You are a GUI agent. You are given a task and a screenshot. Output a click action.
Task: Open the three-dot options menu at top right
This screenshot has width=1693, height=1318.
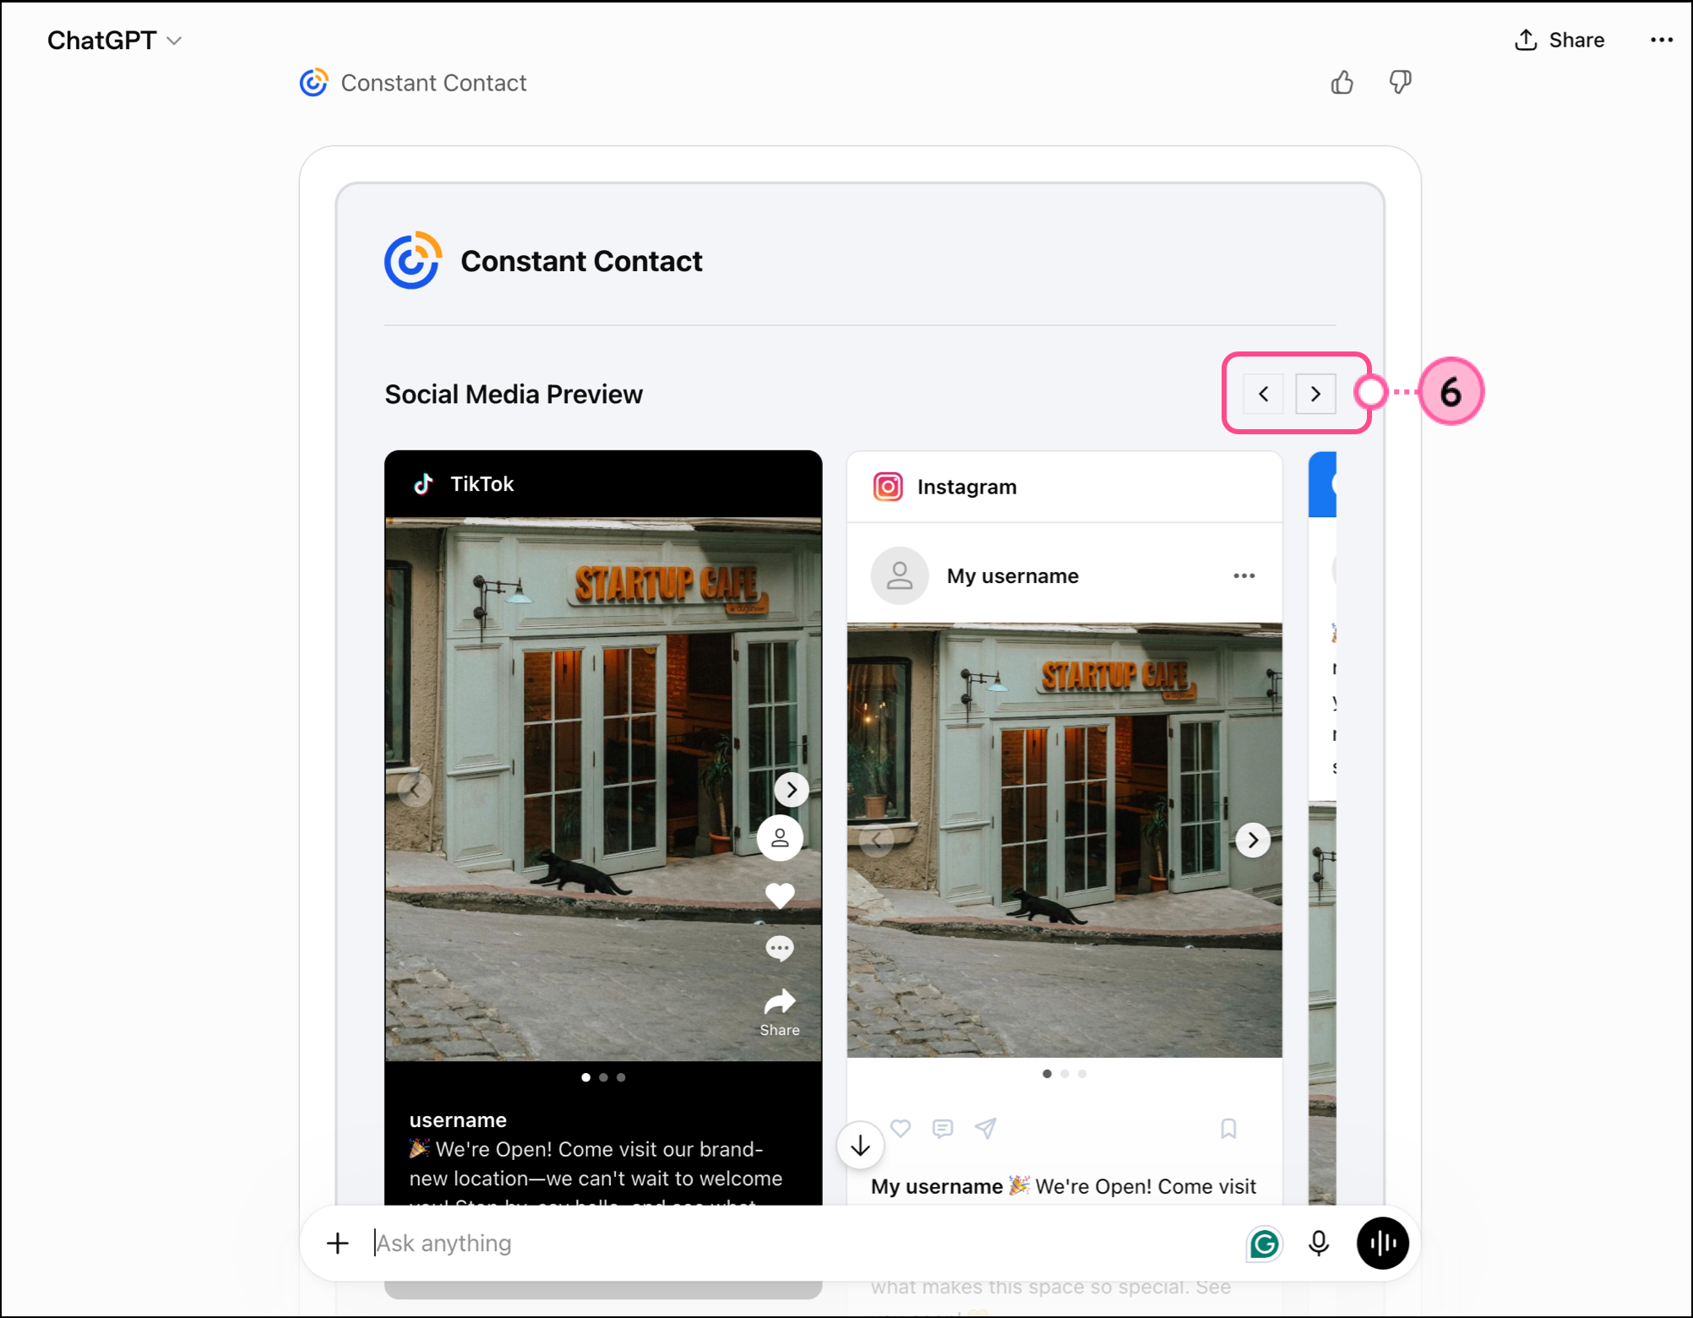pos(1661,40)
